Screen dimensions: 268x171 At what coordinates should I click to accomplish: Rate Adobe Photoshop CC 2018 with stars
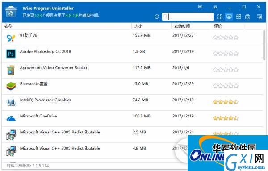coord(226,54)
